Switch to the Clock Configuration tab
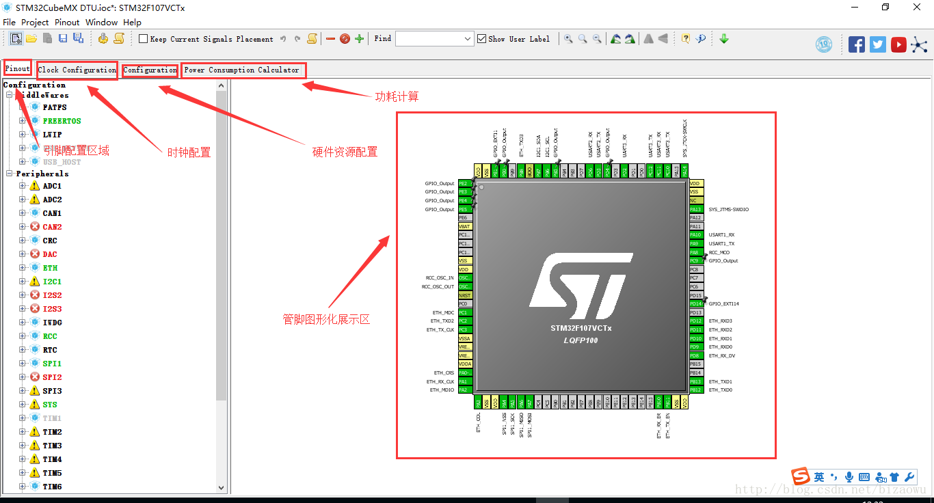 point(77,70)
